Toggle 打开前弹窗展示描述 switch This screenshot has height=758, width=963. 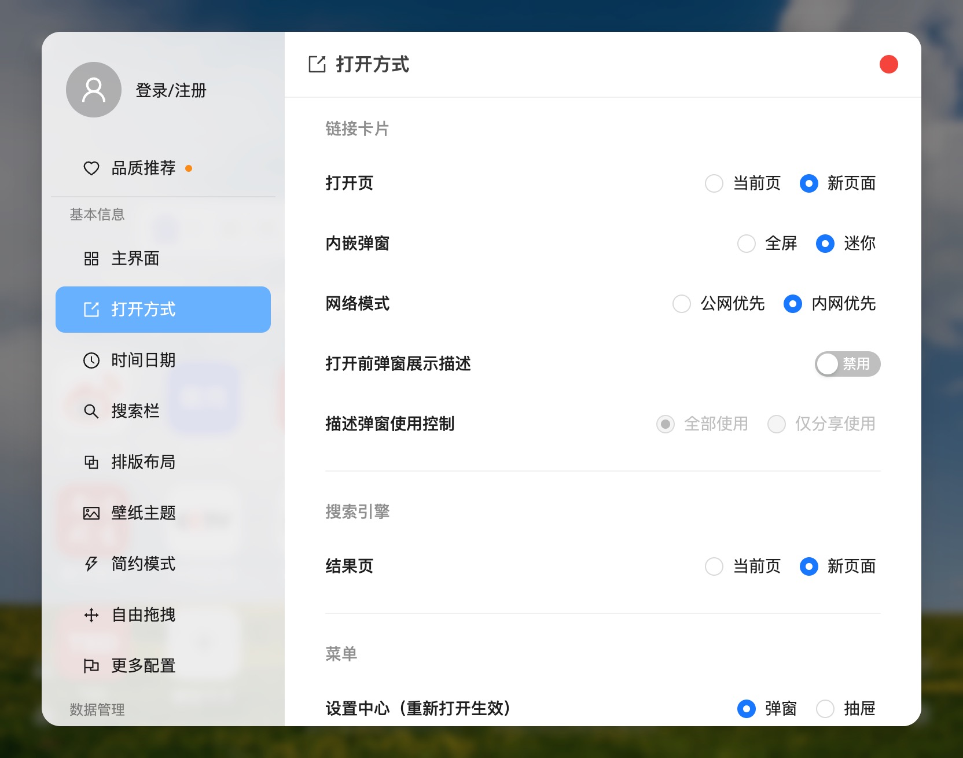tap(848, 364)
